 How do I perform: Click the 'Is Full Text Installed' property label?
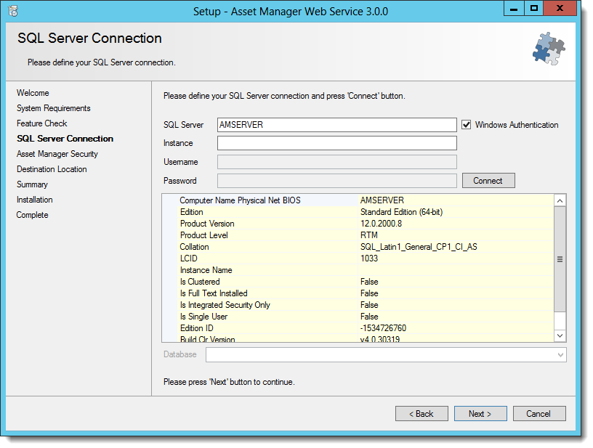pos(214,293)
